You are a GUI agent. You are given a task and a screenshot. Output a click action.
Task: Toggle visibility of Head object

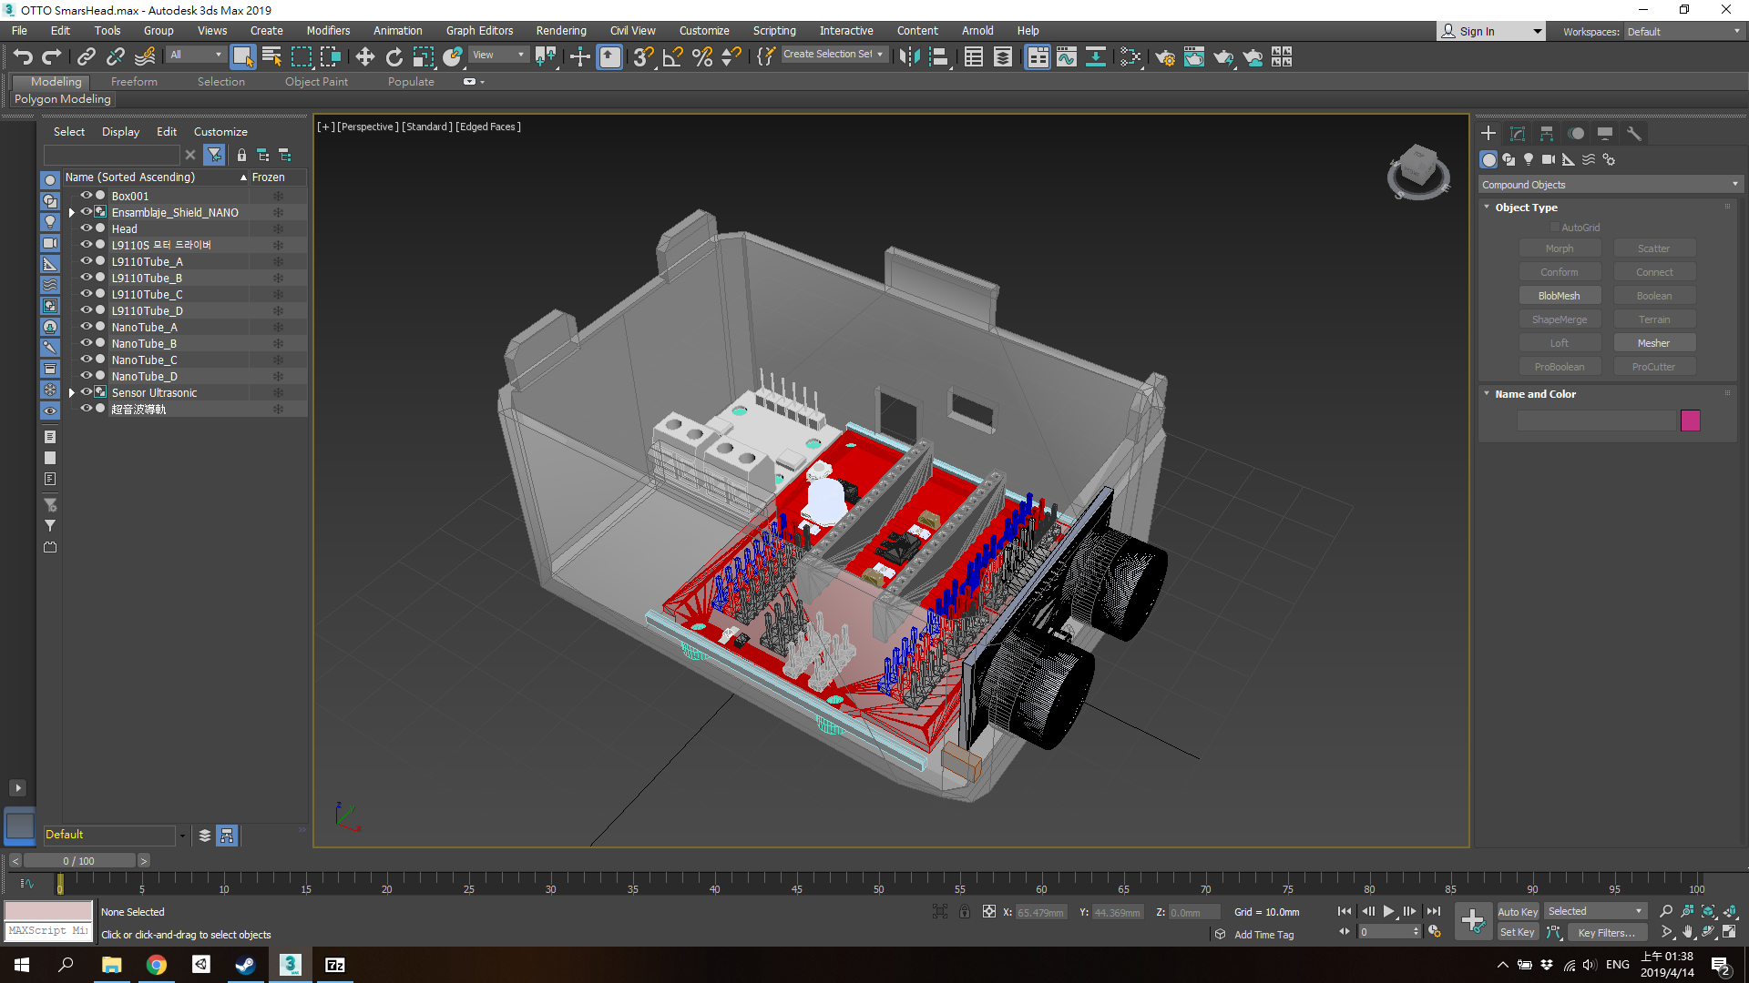click(x=87, y=228)
